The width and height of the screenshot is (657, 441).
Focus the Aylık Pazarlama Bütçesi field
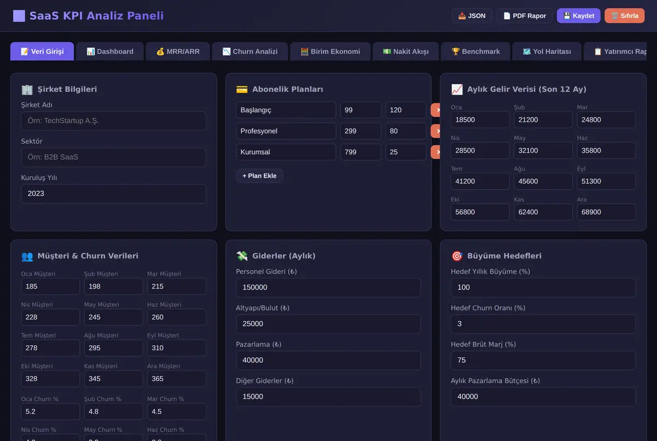pos(543,397)
